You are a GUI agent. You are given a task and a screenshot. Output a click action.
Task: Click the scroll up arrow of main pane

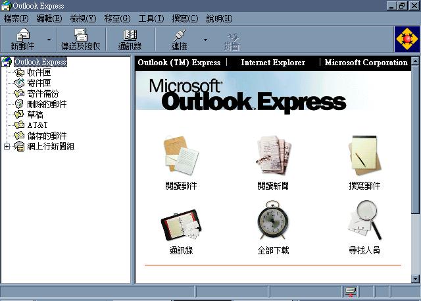[x=415, y=61]
